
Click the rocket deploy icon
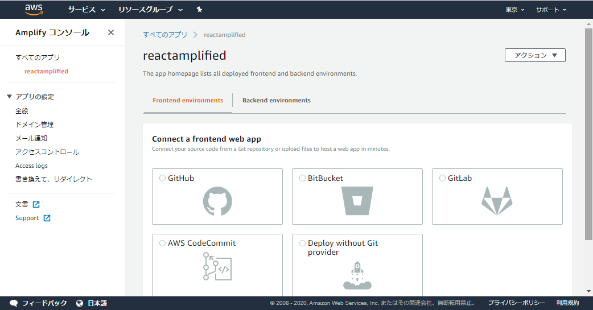tap(357, 275)
